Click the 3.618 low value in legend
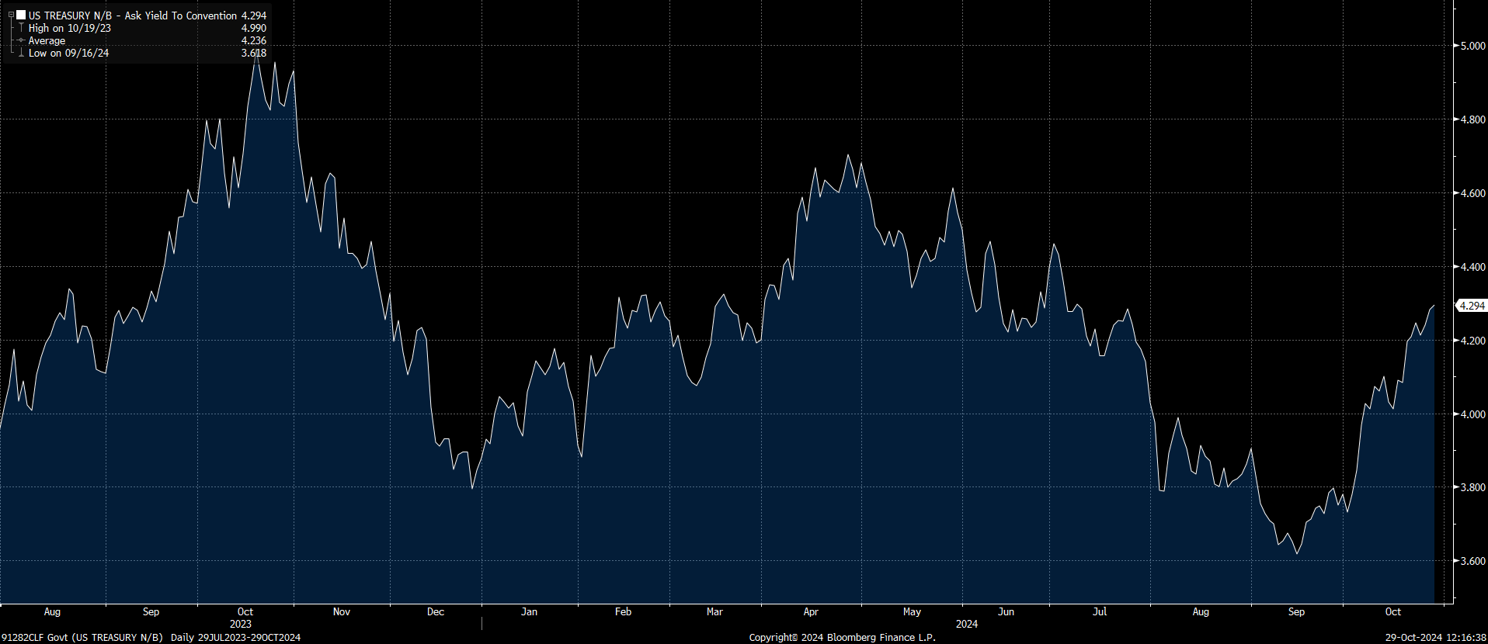This screenshot has height=644, width=1488. [254, 53]
